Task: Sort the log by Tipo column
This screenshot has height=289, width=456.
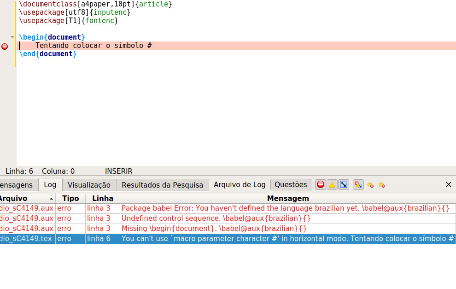Action: coord(70,198)
